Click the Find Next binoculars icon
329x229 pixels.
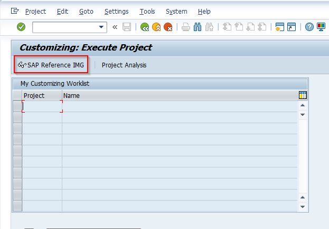pyautogui.click(x=209, y=27)
